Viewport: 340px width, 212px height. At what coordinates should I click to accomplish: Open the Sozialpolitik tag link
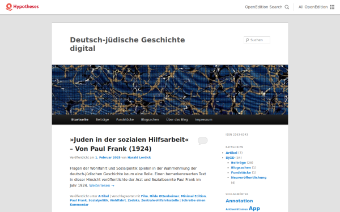pyautogui.click(x=98, y=200)
